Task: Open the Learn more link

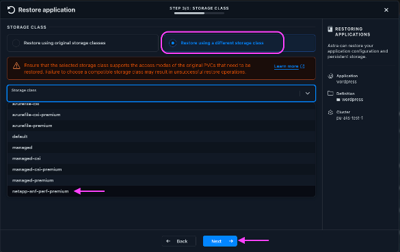Action: click(286, 66)
